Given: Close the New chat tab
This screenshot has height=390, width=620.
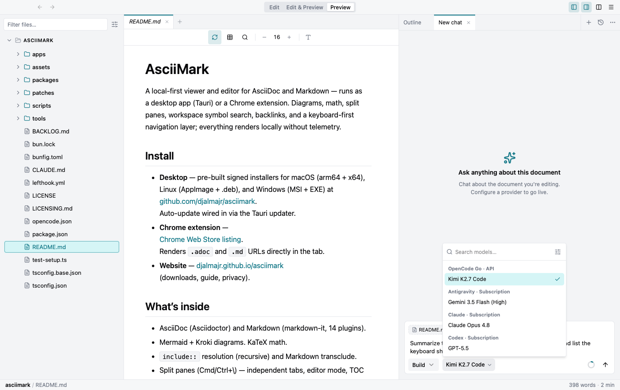Looking at the screenshot, I should point(469,23).
